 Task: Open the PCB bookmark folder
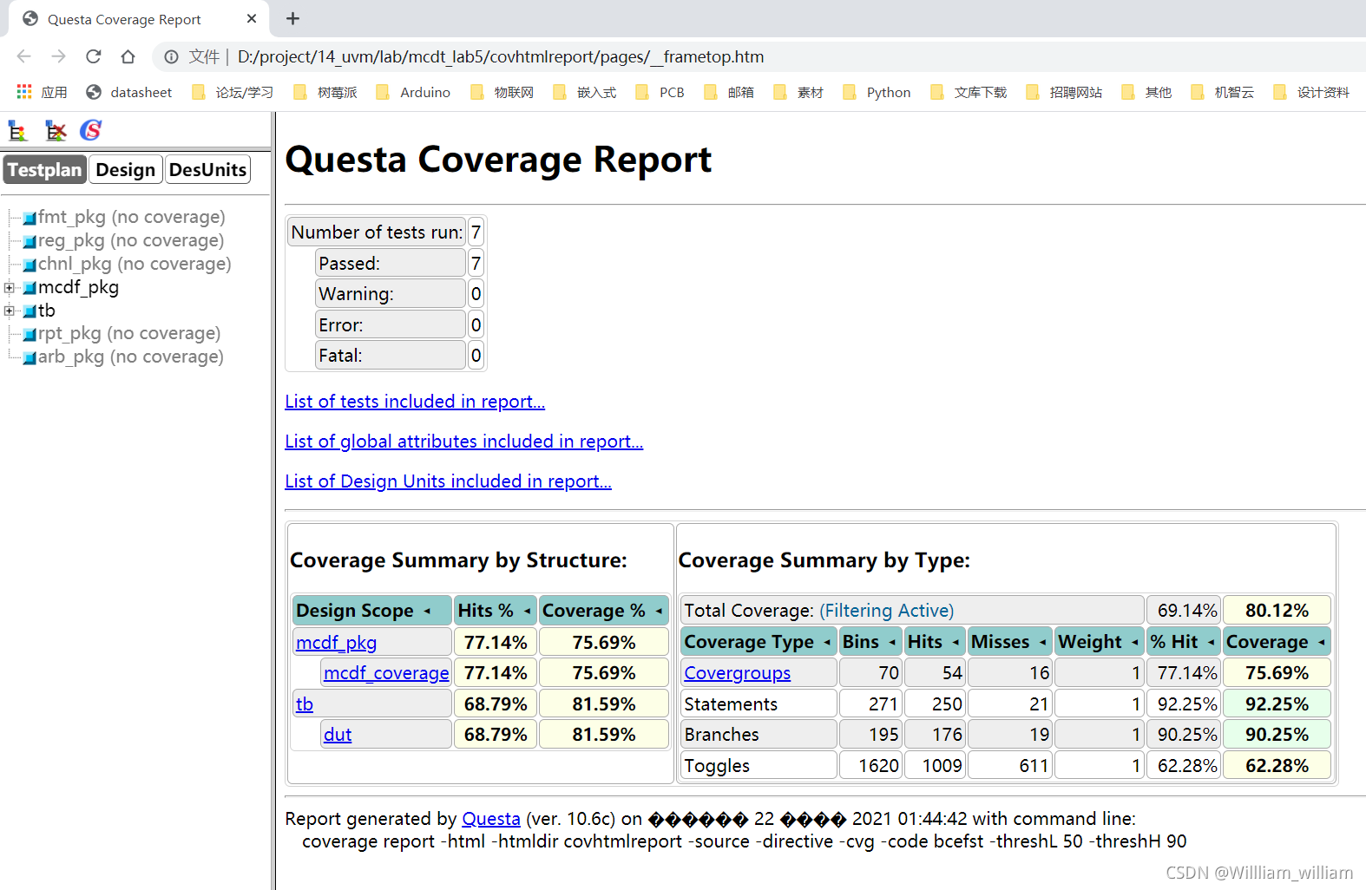point(660,92)
